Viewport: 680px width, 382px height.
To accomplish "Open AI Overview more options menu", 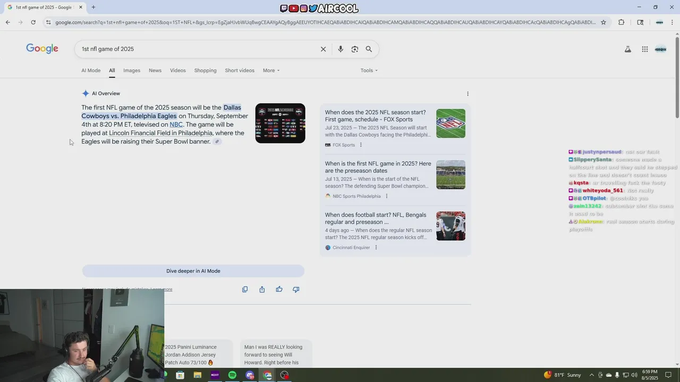I will tap(467, 94).
